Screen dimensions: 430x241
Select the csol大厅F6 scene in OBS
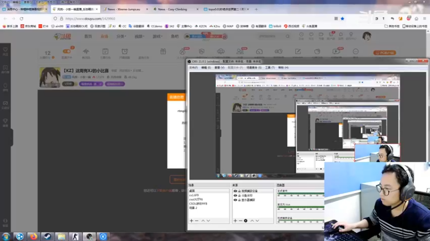coord(209,199)
